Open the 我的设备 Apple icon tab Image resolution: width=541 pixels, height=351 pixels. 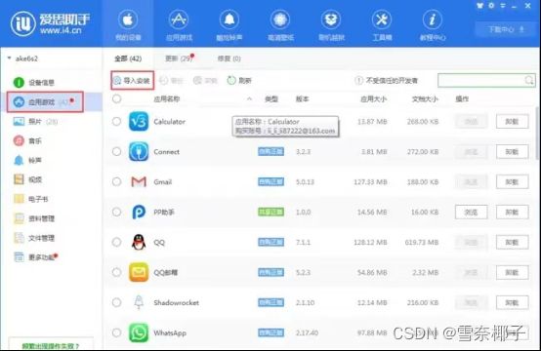coord(128,24)
